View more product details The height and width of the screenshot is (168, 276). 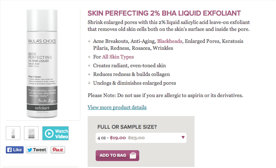(x=117, y=107)
